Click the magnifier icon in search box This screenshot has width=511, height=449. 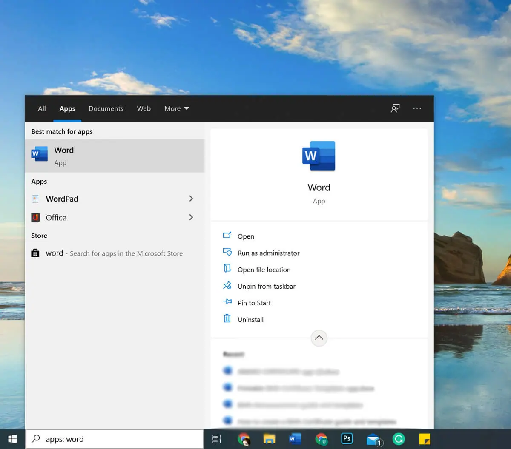(36, 439)
